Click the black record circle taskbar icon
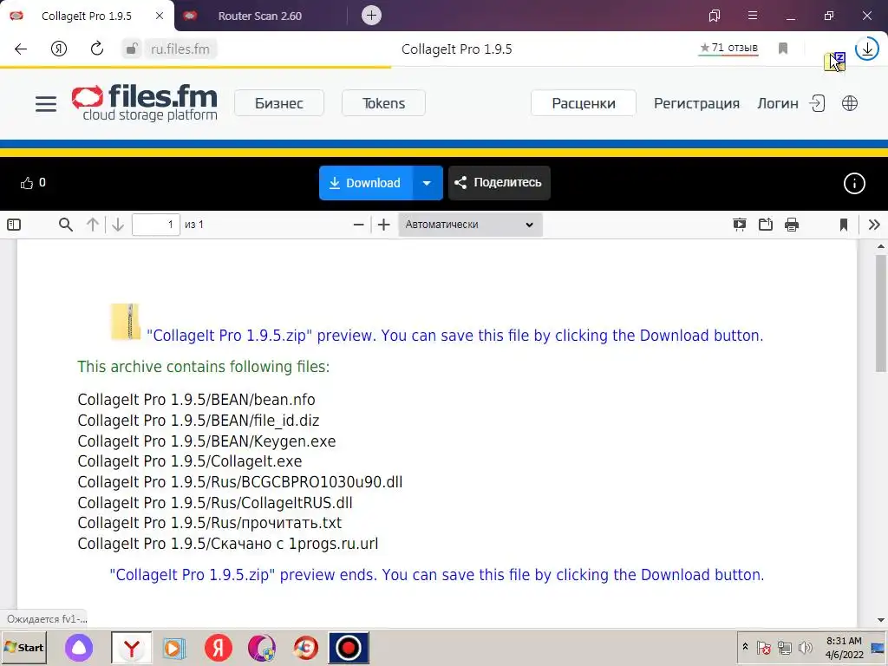 click(349, 648)
